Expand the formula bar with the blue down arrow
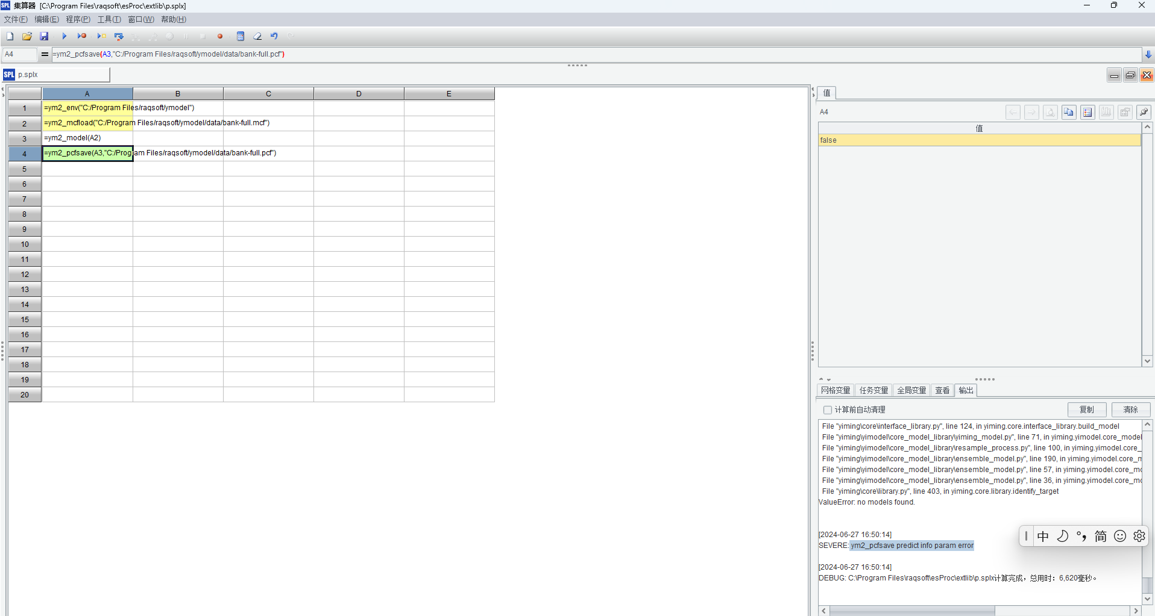This screenshot has height=616, width=1155. [1148, 55]
